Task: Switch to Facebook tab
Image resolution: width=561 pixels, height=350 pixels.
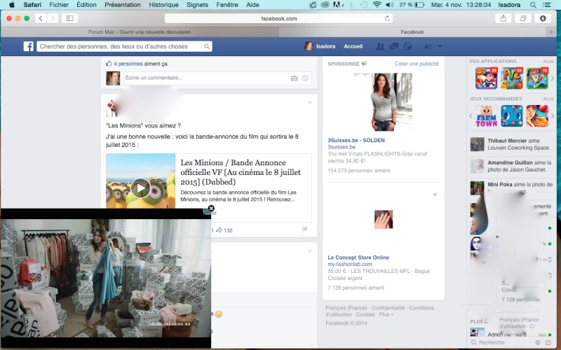Action: click(412, 32)
